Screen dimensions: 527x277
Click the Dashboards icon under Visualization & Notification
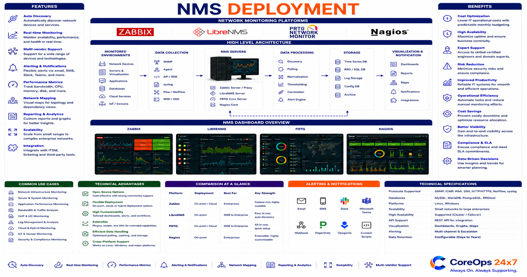pyautogui.click(x=394, y=64)
